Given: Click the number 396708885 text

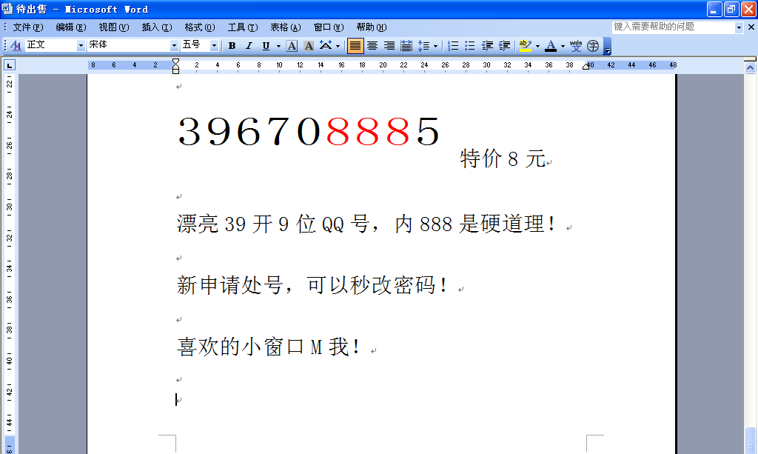Looking at the screenshot, I should pos(309,131).
